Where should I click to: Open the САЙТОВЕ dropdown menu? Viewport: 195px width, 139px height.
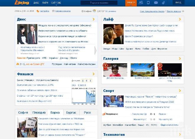pos(56,3)
